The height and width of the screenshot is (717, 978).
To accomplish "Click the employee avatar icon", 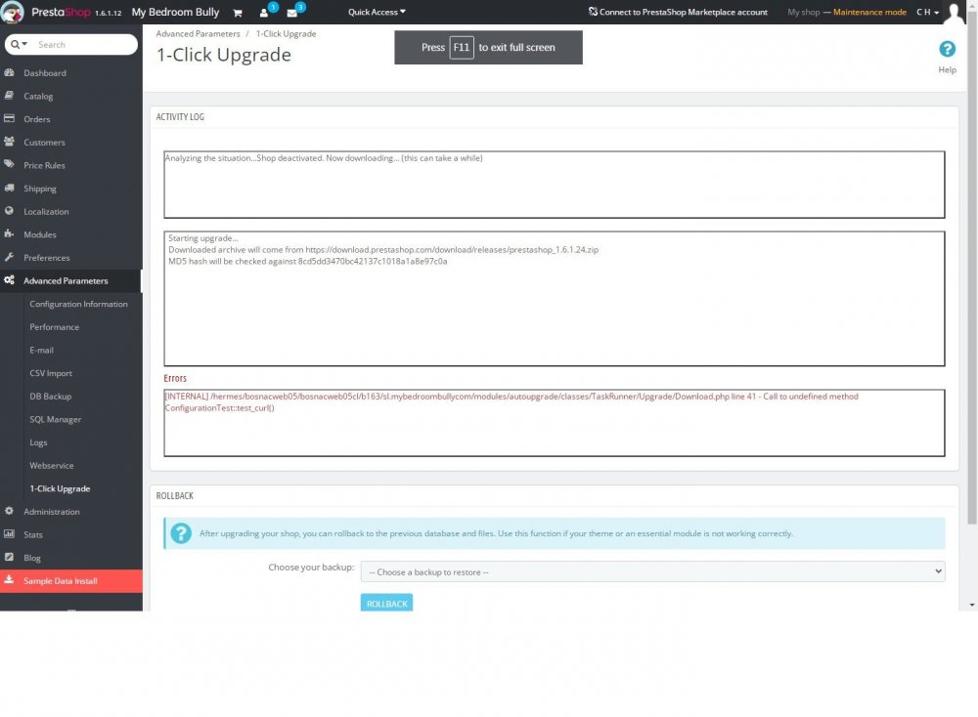I will click(954, 12).
